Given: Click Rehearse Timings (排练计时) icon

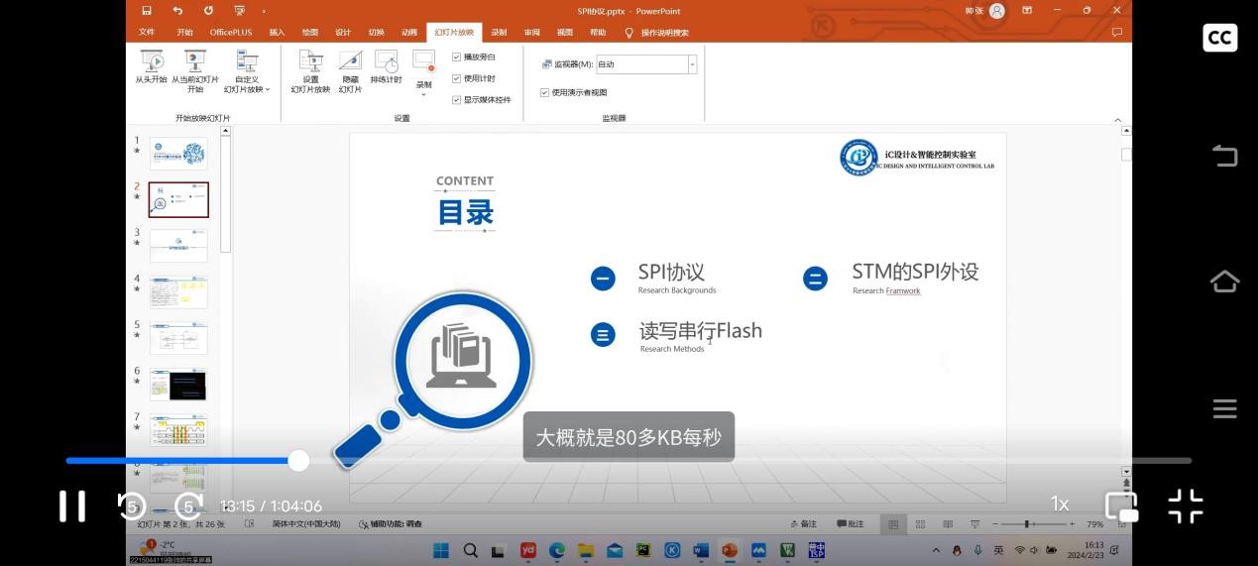Looking at the screenshot, I should point(386,62).
